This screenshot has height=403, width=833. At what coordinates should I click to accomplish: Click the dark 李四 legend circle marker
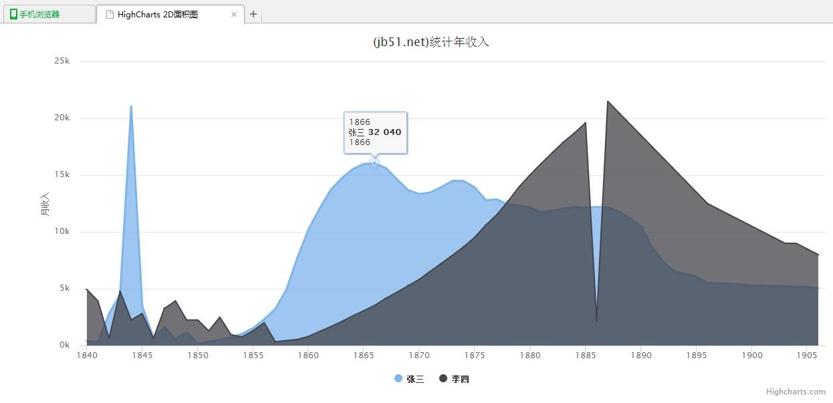click(x=443, y=379)
